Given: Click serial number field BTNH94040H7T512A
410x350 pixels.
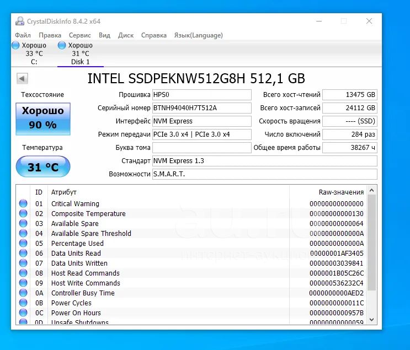Looking at the screenshot, I should [x=202, y=108].
